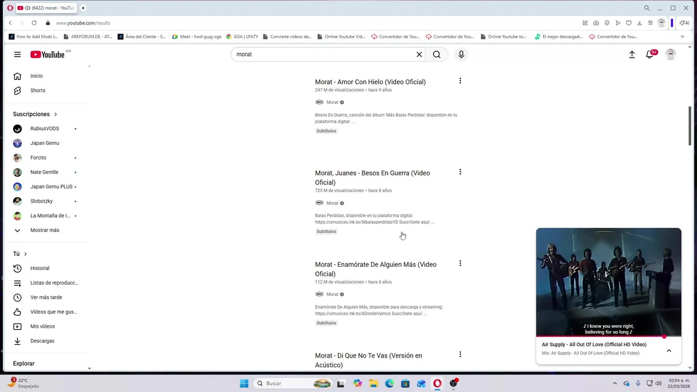Expand Suscripciones section arrow
Image resolution: width=697 pixels, height=392 pixels.
56,114
